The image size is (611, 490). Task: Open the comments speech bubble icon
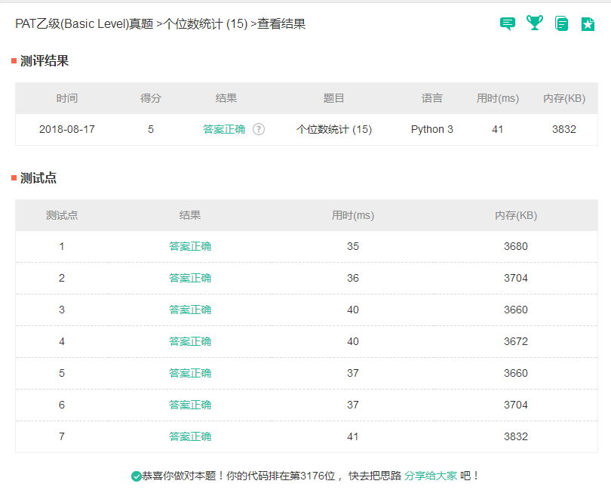click(x=508, y=23)
